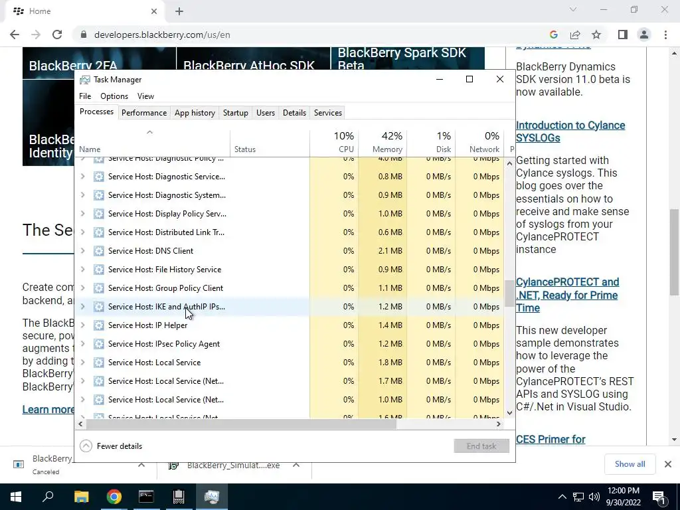Click gear icon of DNS Client service
The image size is (680, 510).
[99, 250]
